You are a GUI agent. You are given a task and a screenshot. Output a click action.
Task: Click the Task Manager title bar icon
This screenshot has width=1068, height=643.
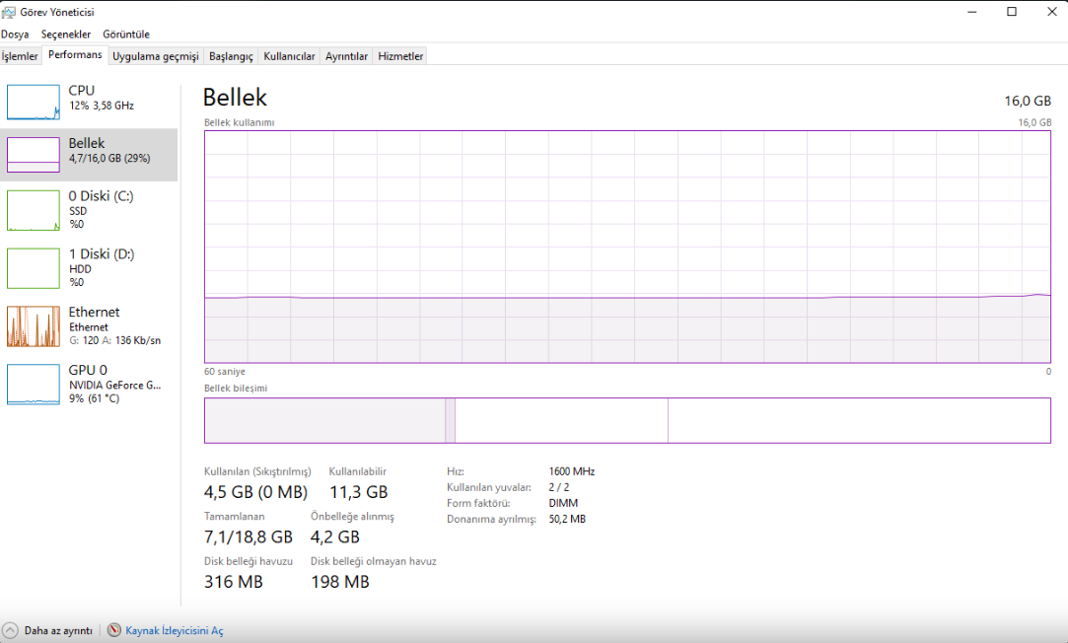point(9,12)
